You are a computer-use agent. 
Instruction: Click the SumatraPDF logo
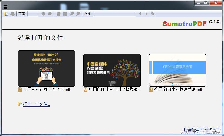click(185, 24)
